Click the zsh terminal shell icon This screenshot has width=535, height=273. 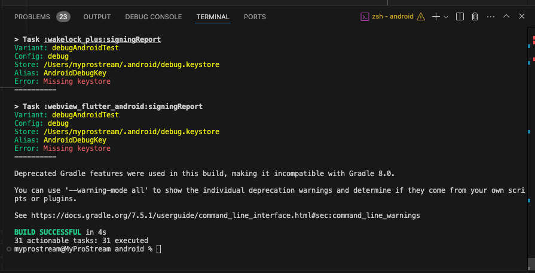point(365,17)
